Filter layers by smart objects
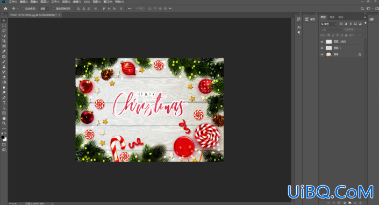Screen dimensions: 379x205 tap(360, 24)
